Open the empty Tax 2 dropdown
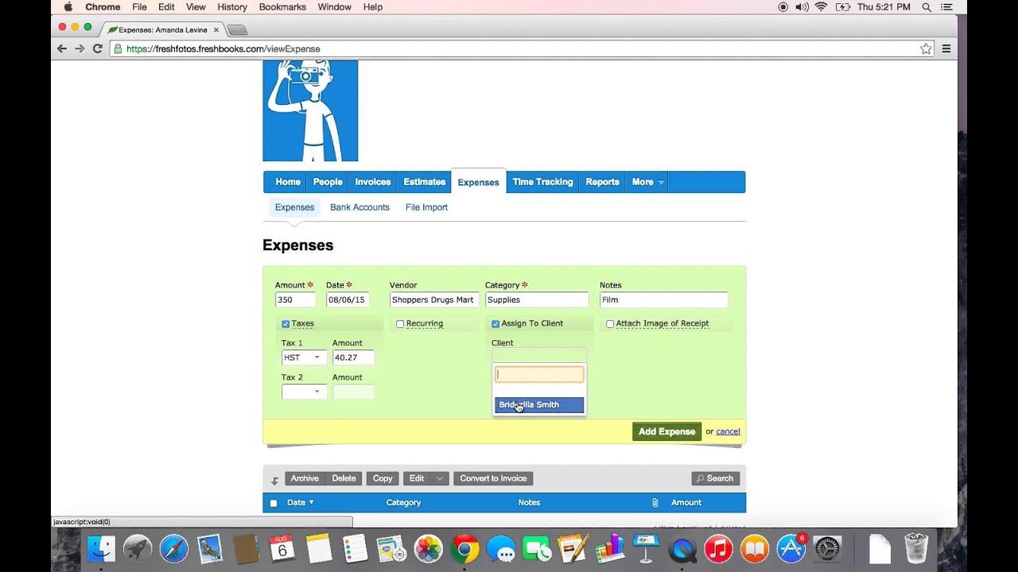The width and height of the screenshot is (1018, 572). pos(304,392)
